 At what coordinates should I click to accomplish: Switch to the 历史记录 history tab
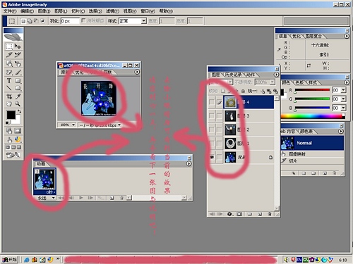point(233,75)
